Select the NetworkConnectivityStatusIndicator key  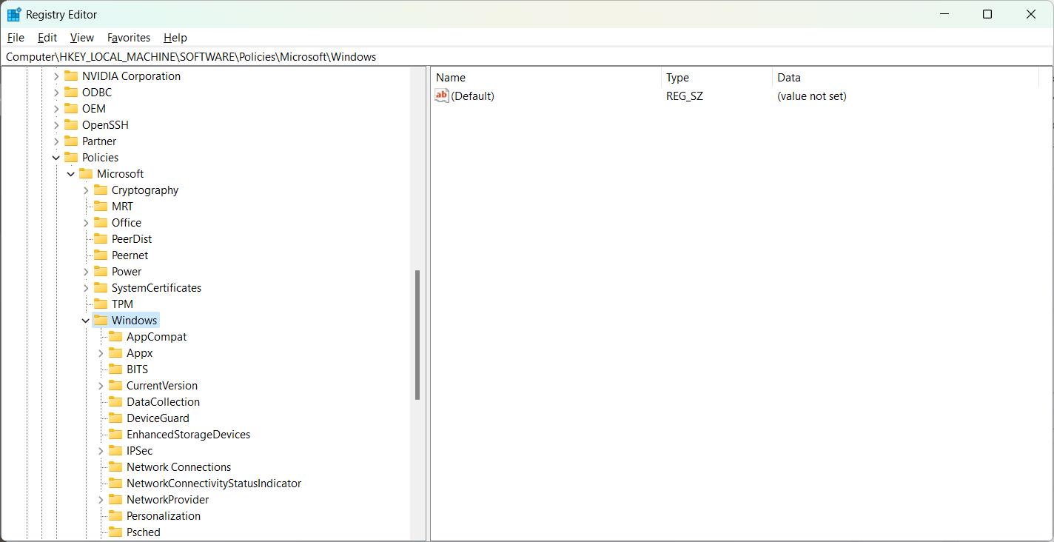(213, 483)
